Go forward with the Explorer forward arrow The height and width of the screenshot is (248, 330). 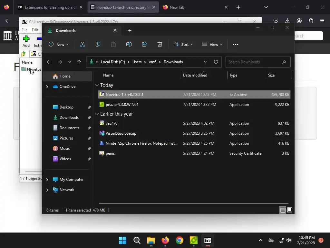(x=60, y=62)
